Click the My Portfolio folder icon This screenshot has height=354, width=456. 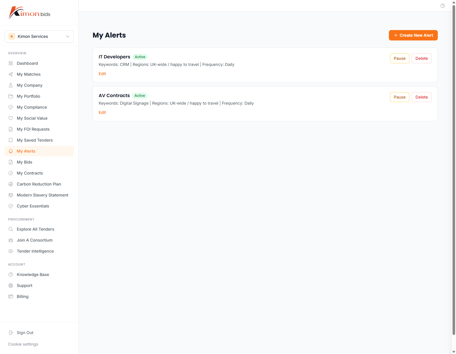[x=11, y=96]
